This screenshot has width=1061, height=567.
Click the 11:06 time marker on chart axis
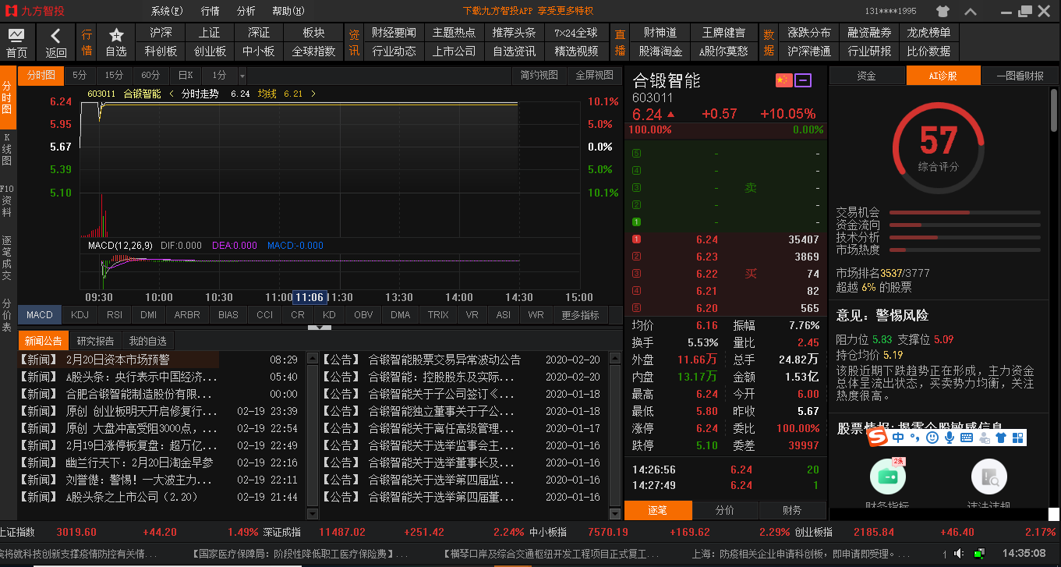point(309,297)
